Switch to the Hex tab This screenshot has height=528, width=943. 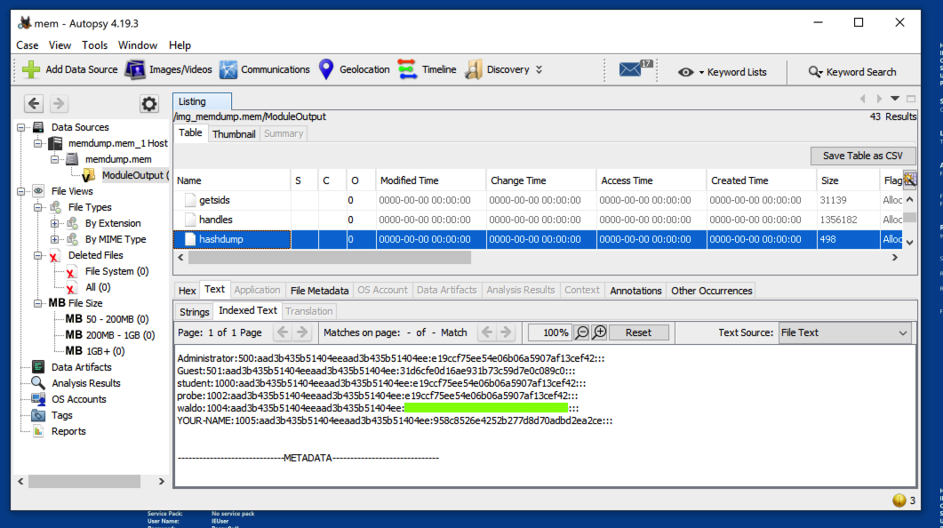coord(187,291)
